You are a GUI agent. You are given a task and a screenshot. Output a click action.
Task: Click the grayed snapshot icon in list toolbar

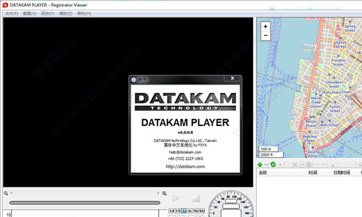pos(308,165)
